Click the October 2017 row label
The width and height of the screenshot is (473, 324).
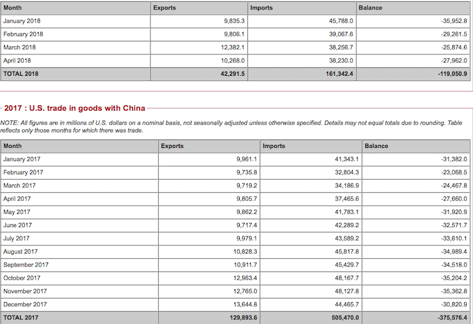[x=22, y=278]
